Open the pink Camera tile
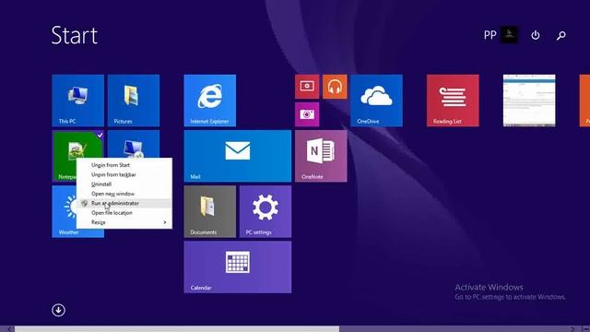Image resolution: width=590 pixels, height=332 pixels. click(307, 114)
